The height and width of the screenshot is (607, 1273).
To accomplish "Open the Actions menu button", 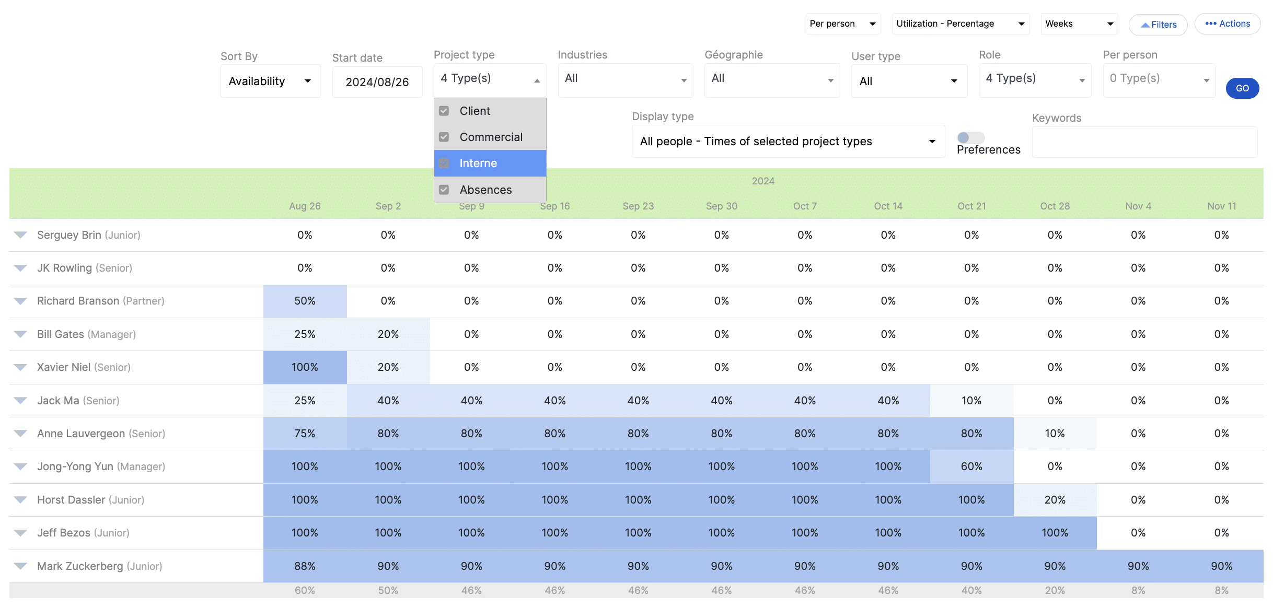I will 1227,24.
